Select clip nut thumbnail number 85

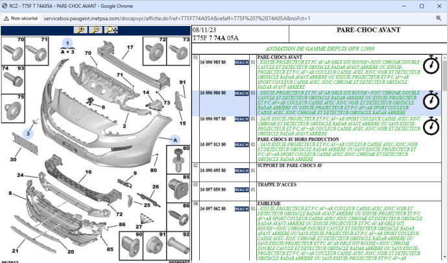coord(178,188)
